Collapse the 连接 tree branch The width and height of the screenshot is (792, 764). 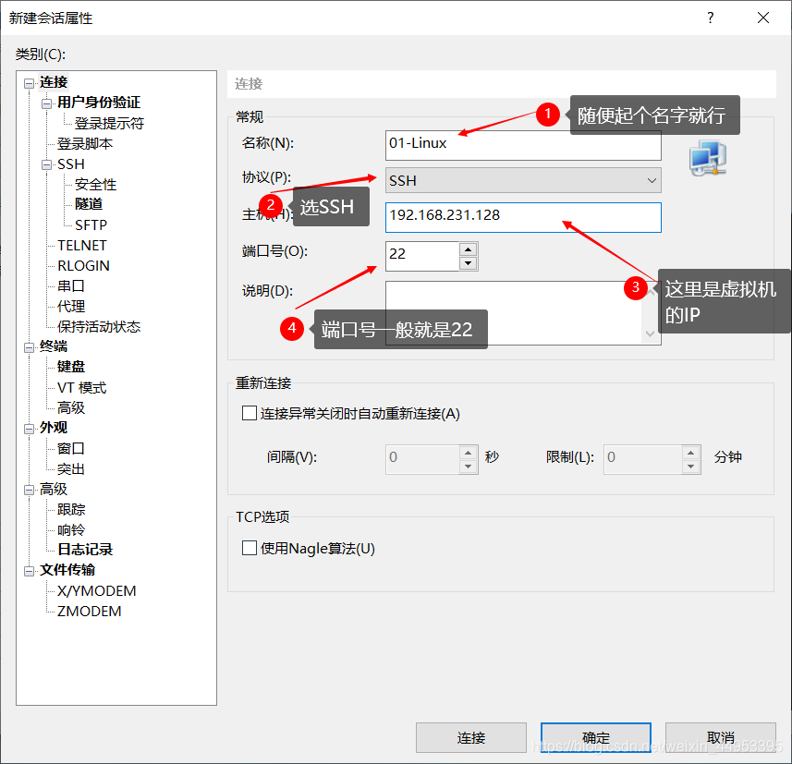pyautogui.click(x=30, y=81)
